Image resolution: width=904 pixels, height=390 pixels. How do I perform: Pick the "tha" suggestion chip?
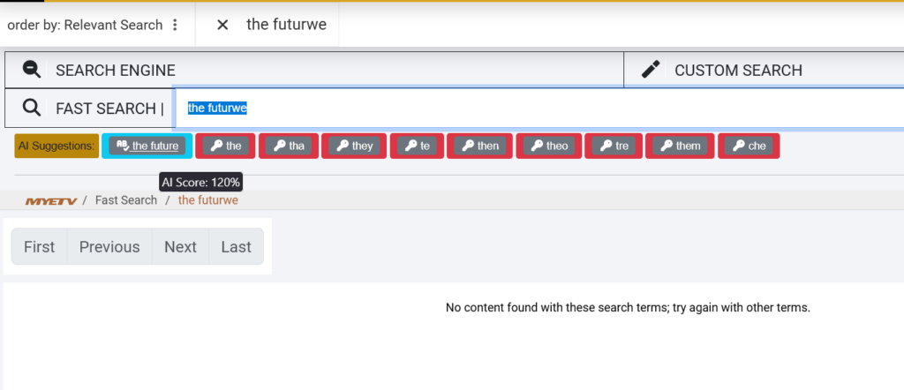pyautogui.click(x=288, y=146)
